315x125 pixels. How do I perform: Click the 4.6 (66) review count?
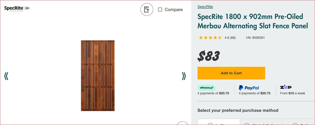[x=230, y=38]
